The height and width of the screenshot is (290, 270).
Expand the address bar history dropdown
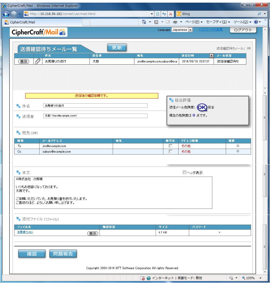tap(152, 14)
